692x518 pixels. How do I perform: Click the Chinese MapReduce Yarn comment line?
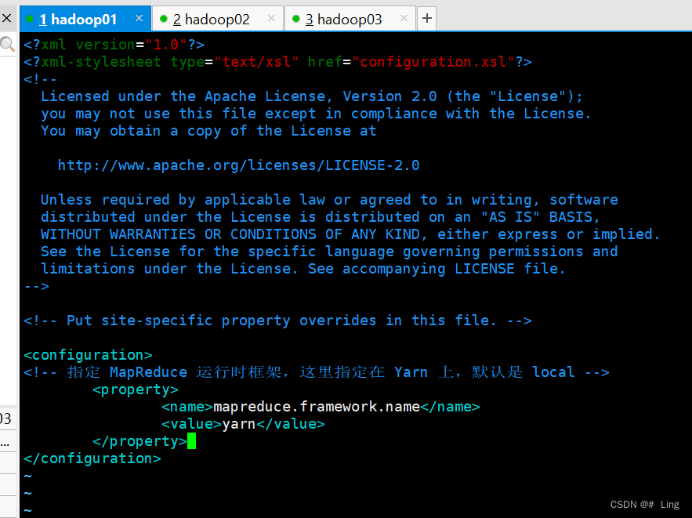click(317, 372)
